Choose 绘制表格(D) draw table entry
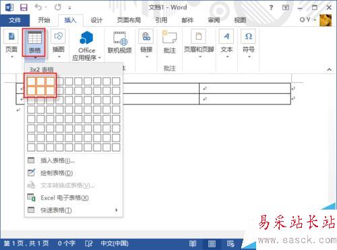The height and width of the screenshot is (250, 337). click(x=73, y=173)
